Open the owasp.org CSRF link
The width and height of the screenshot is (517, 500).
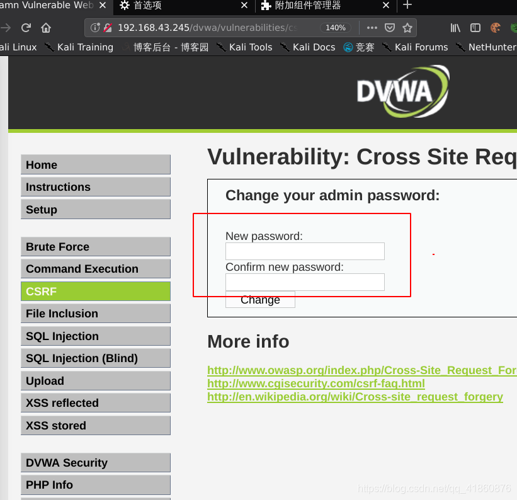click(x=362, y=370)
